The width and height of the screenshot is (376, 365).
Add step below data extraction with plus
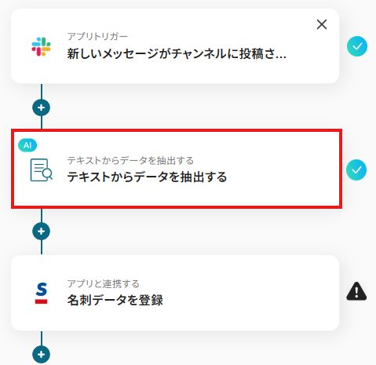point(41,232)
